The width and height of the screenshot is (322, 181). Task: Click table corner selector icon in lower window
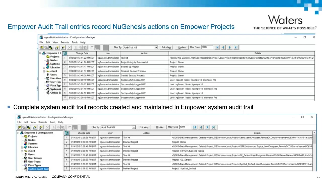67,133
